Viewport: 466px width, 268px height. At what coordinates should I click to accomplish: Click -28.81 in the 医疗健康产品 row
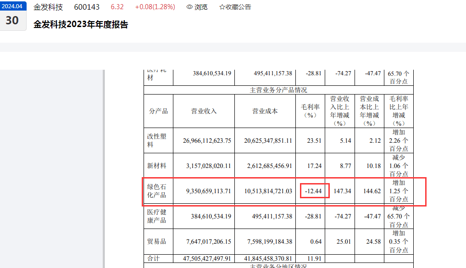point(313,217)
